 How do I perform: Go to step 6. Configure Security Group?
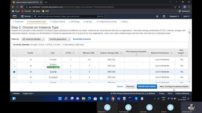pos(107,22)
